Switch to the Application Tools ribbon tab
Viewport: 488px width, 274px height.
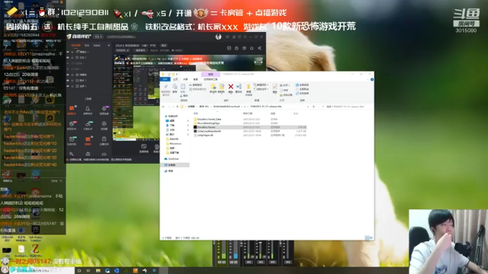210,79
